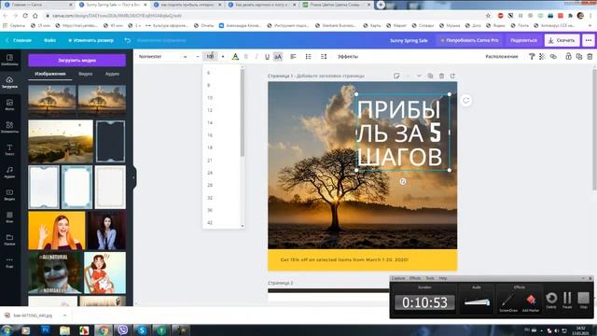This screenshot has height=336, width=597.
Task: Switch to the Audio tab in uploads
Action: 112,74
